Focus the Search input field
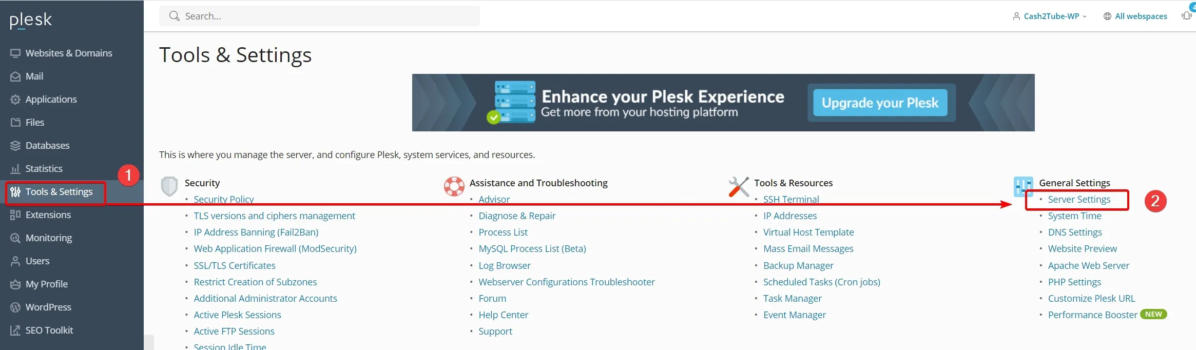 click(x=319, y=16)
